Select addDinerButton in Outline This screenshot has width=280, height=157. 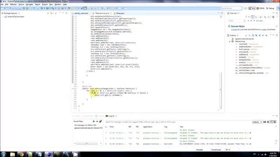coord(245,47)
